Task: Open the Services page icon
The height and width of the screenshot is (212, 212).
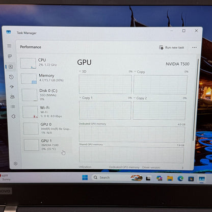Action: pos(13,116)
